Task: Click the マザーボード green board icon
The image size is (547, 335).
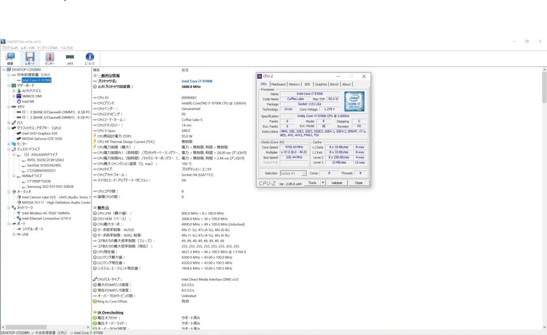Action: [x=14, y=85]
